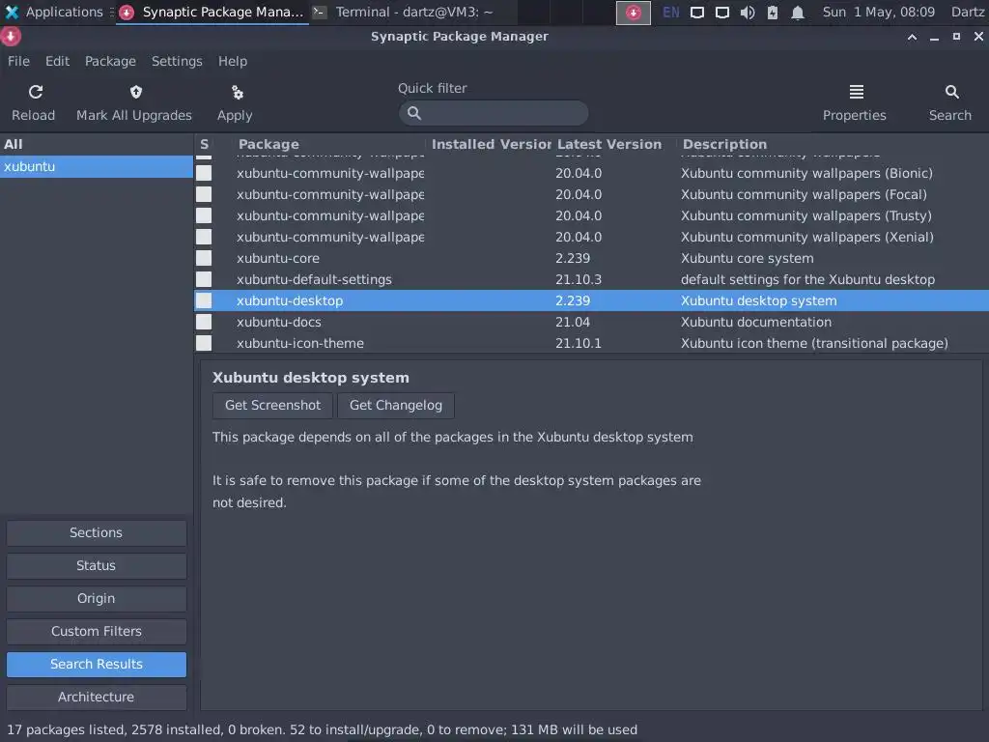Open the Settings menu
This screenshot has height=742, width=989.
[177, 61]
